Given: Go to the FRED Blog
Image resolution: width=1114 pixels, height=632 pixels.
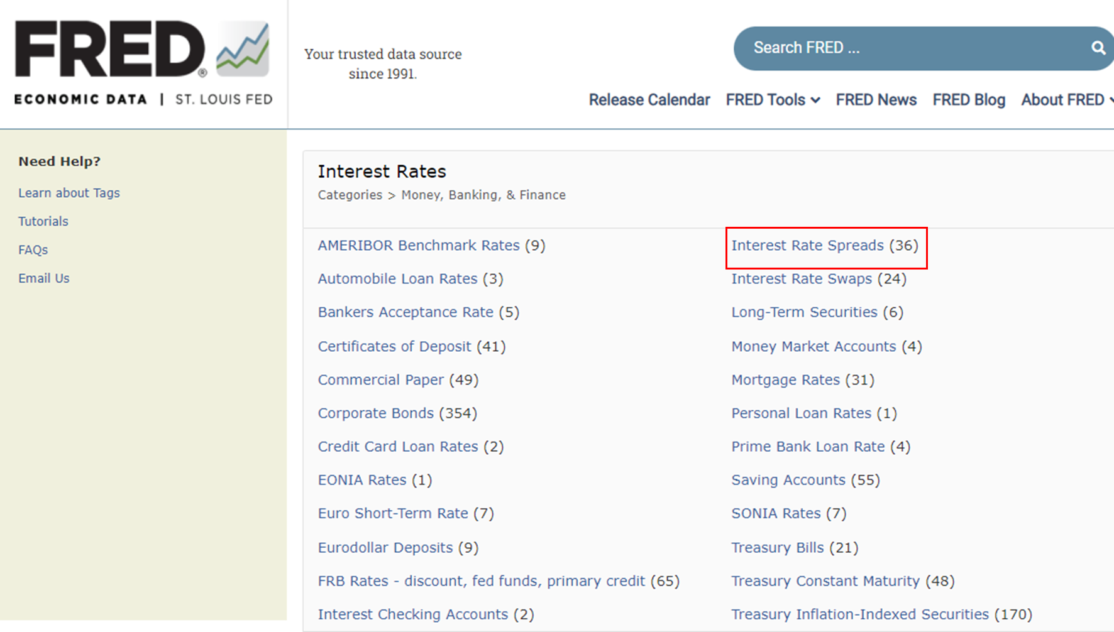Looking at the screenshot, I should click(969, 100).
